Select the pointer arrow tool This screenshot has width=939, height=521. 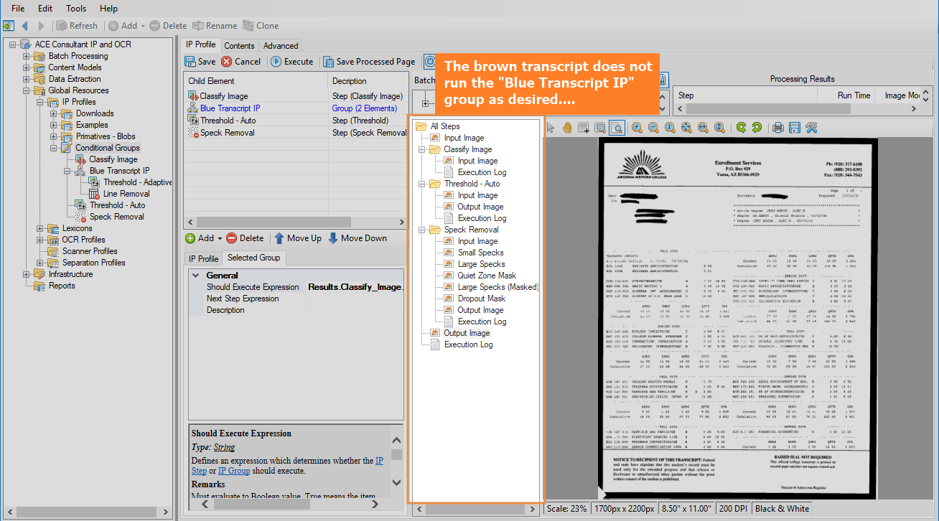[551, 128]
